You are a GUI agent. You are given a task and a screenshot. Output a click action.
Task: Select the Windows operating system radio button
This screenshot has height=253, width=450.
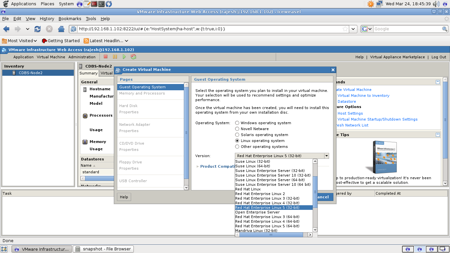237,123
